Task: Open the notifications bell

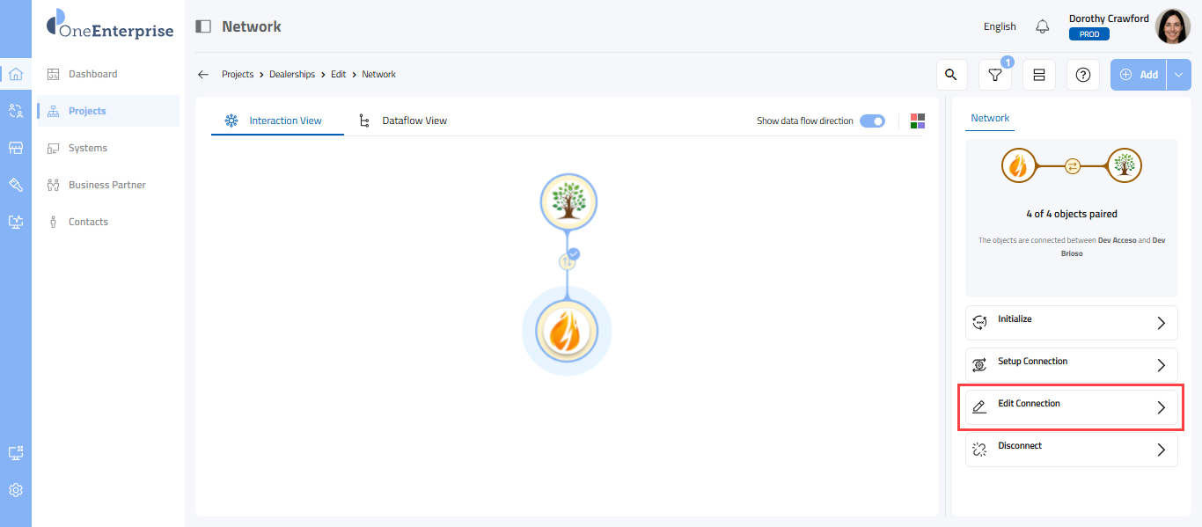Action: pyautogui.click(x=1043, y=26)
